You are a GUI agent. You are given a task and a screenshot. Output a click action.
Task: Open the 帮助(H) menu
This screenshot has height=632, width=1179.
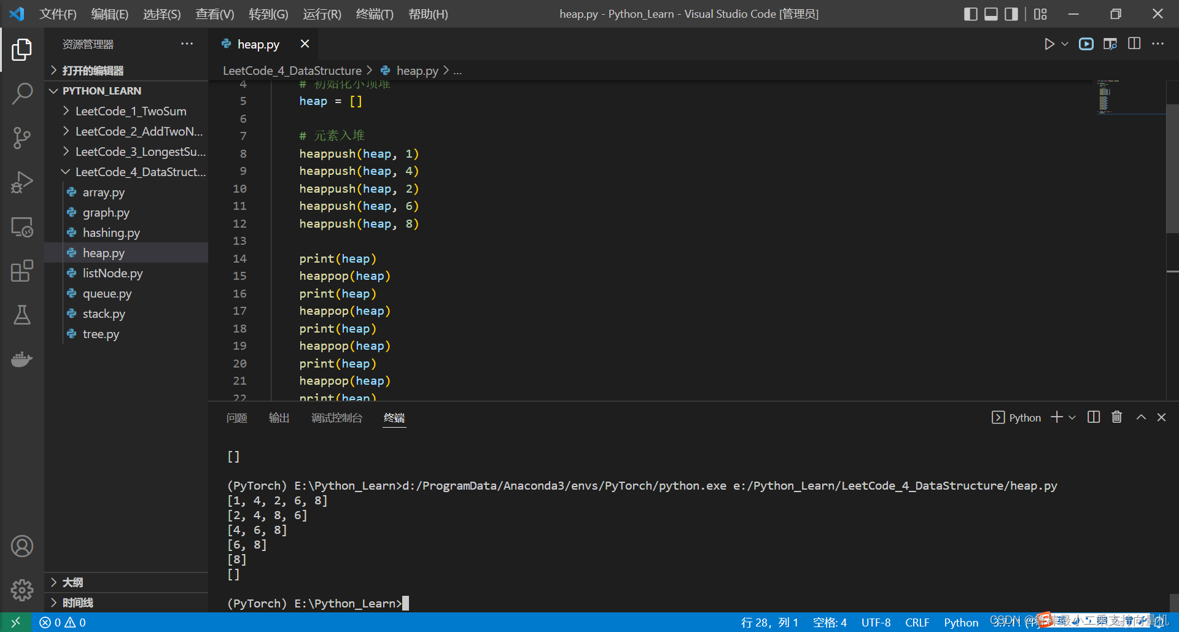tap(428, 14)
